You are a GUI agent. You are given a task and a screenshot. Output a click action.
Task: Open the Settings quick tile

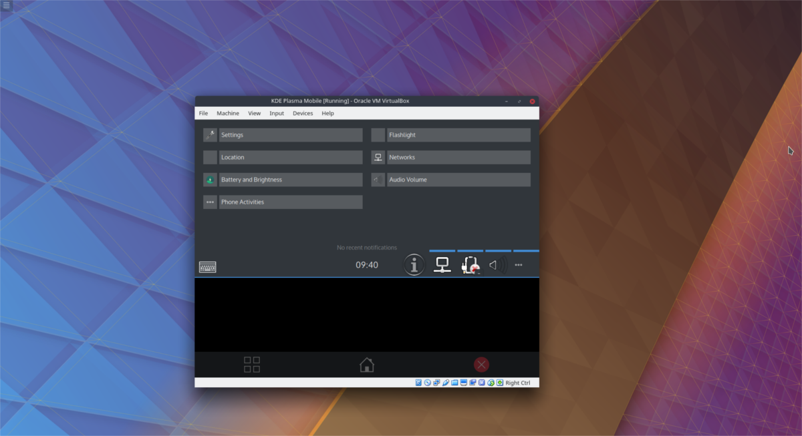(283, 135)
